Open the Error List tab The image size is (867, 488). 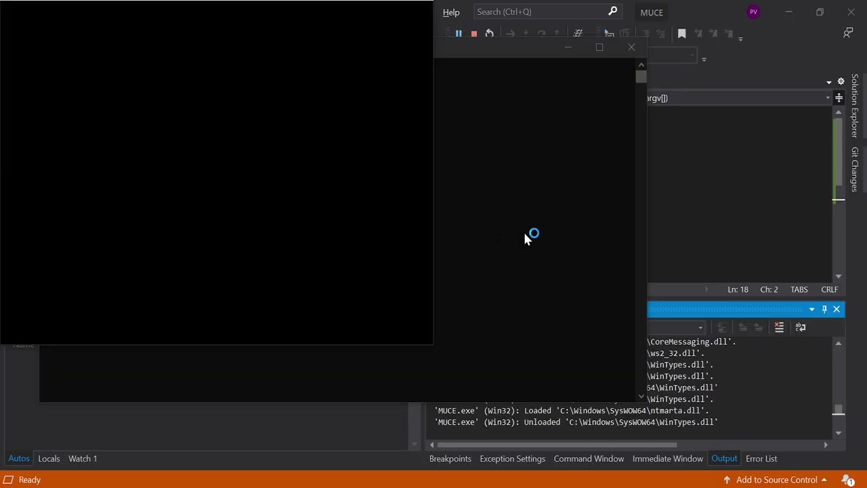click(761, 459)
